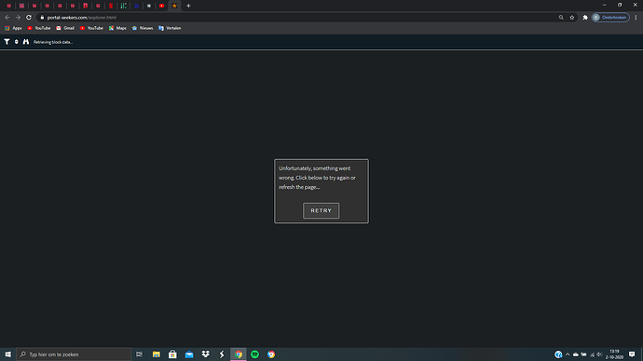Open a new tab with the plus button
The image size is (643, 361).
coord(188,6)
